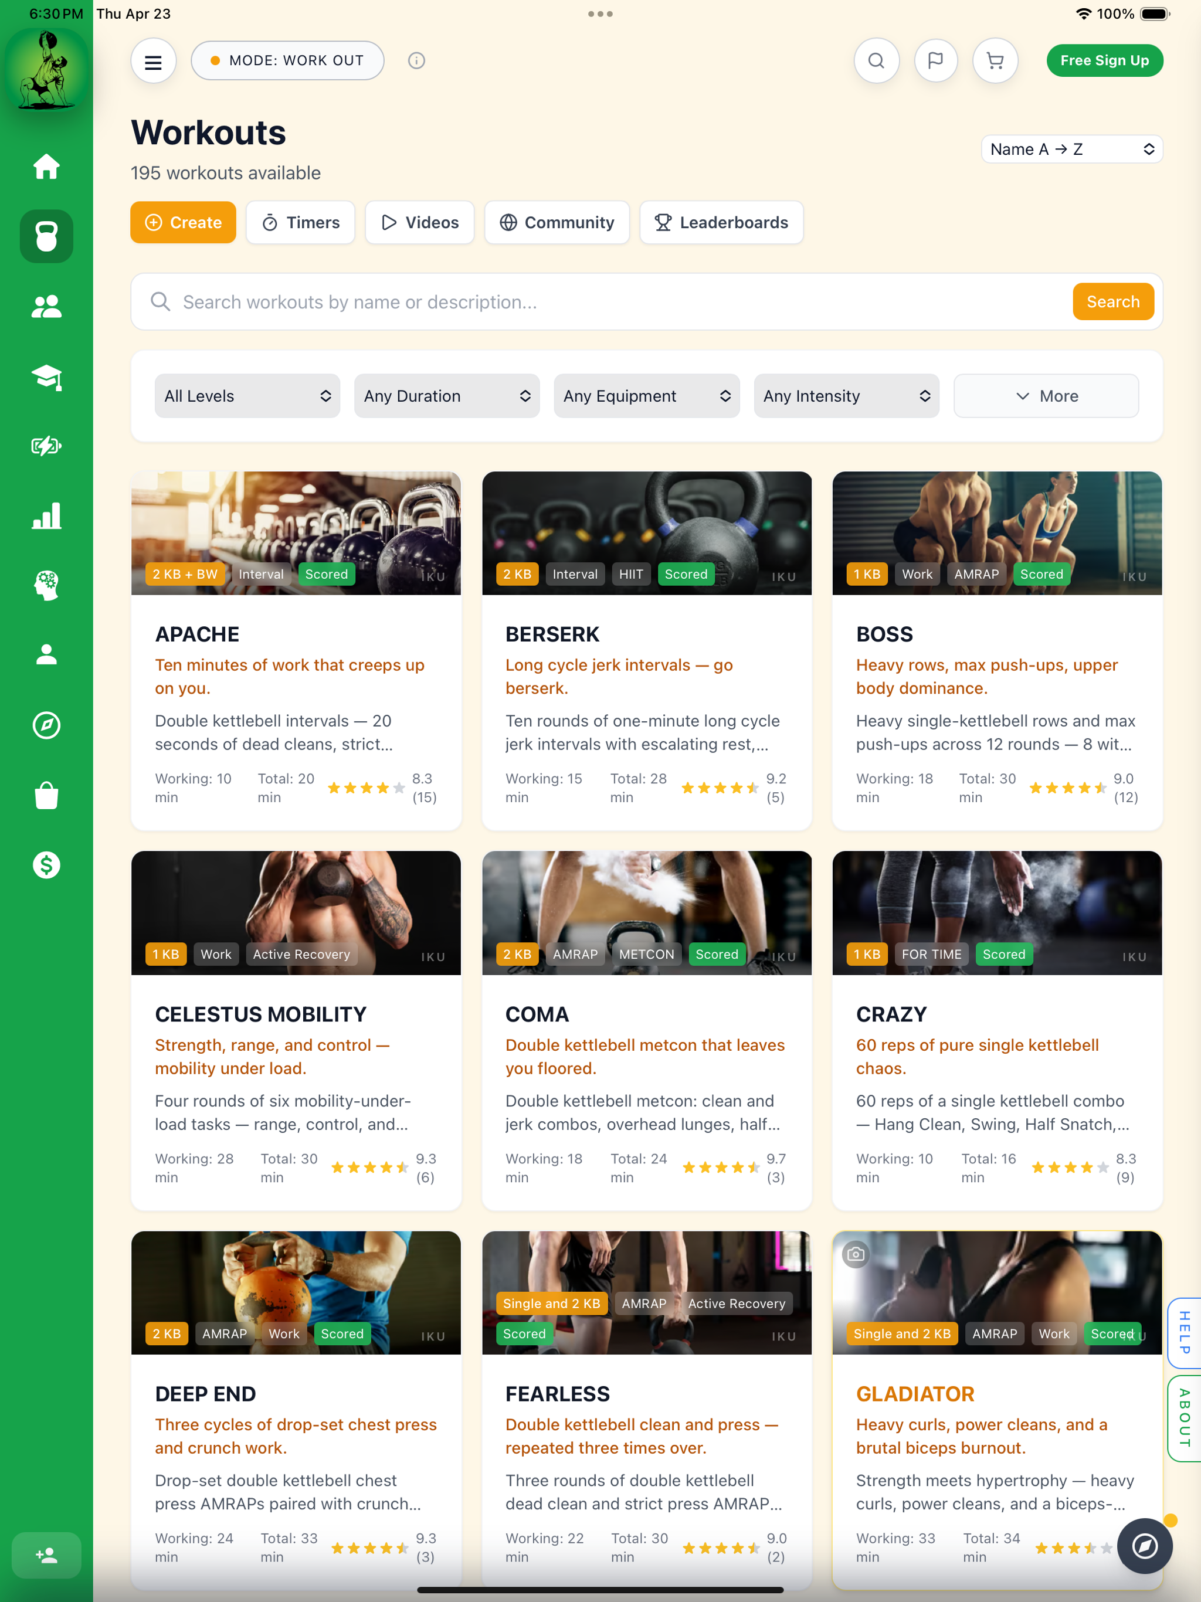The image size is (1201, 1602).
Task: Expand the More filters option
Action: click(x=1046, y=396)
